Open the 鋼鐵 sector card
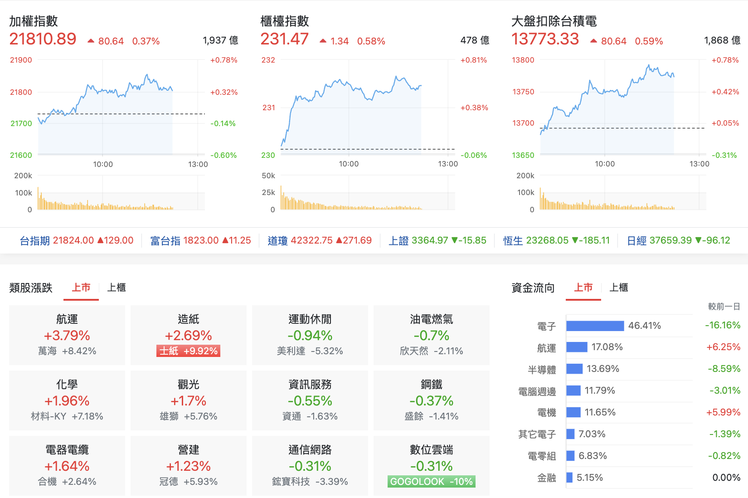 tap(432, 400)
